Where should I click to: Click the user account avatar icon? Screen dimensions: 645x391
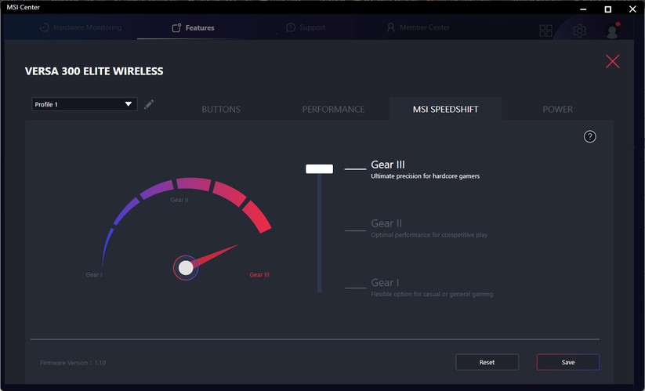(613, 31)
